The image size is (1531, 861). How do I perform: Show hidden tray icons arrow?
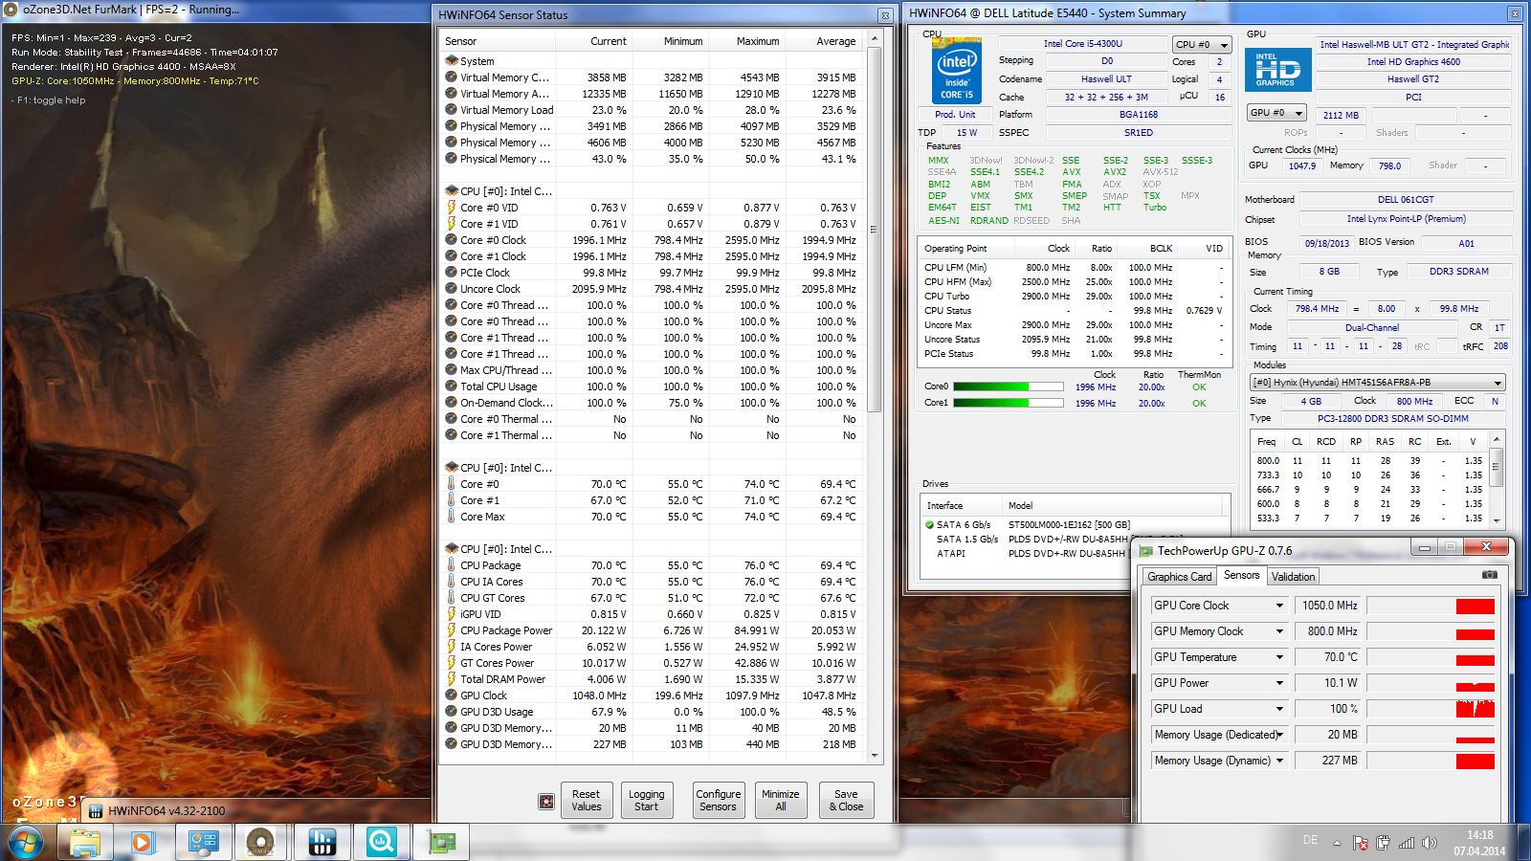(1337, 843)
